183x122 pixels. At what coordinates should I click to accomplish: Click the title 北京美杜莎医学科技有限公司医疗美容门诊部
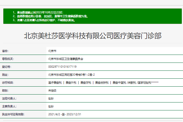click(x=93, y=36)
